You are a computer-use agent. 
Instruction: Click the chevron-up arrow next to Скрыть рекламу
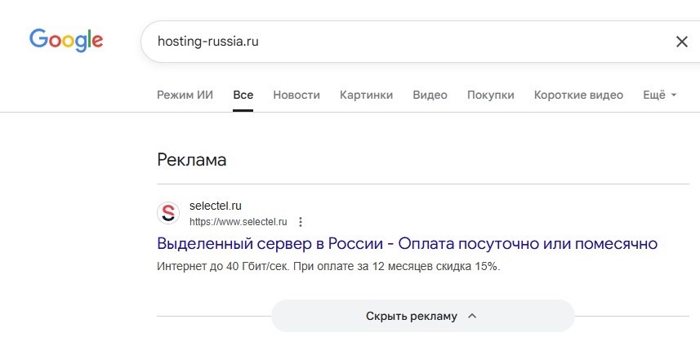click(471, 316)
